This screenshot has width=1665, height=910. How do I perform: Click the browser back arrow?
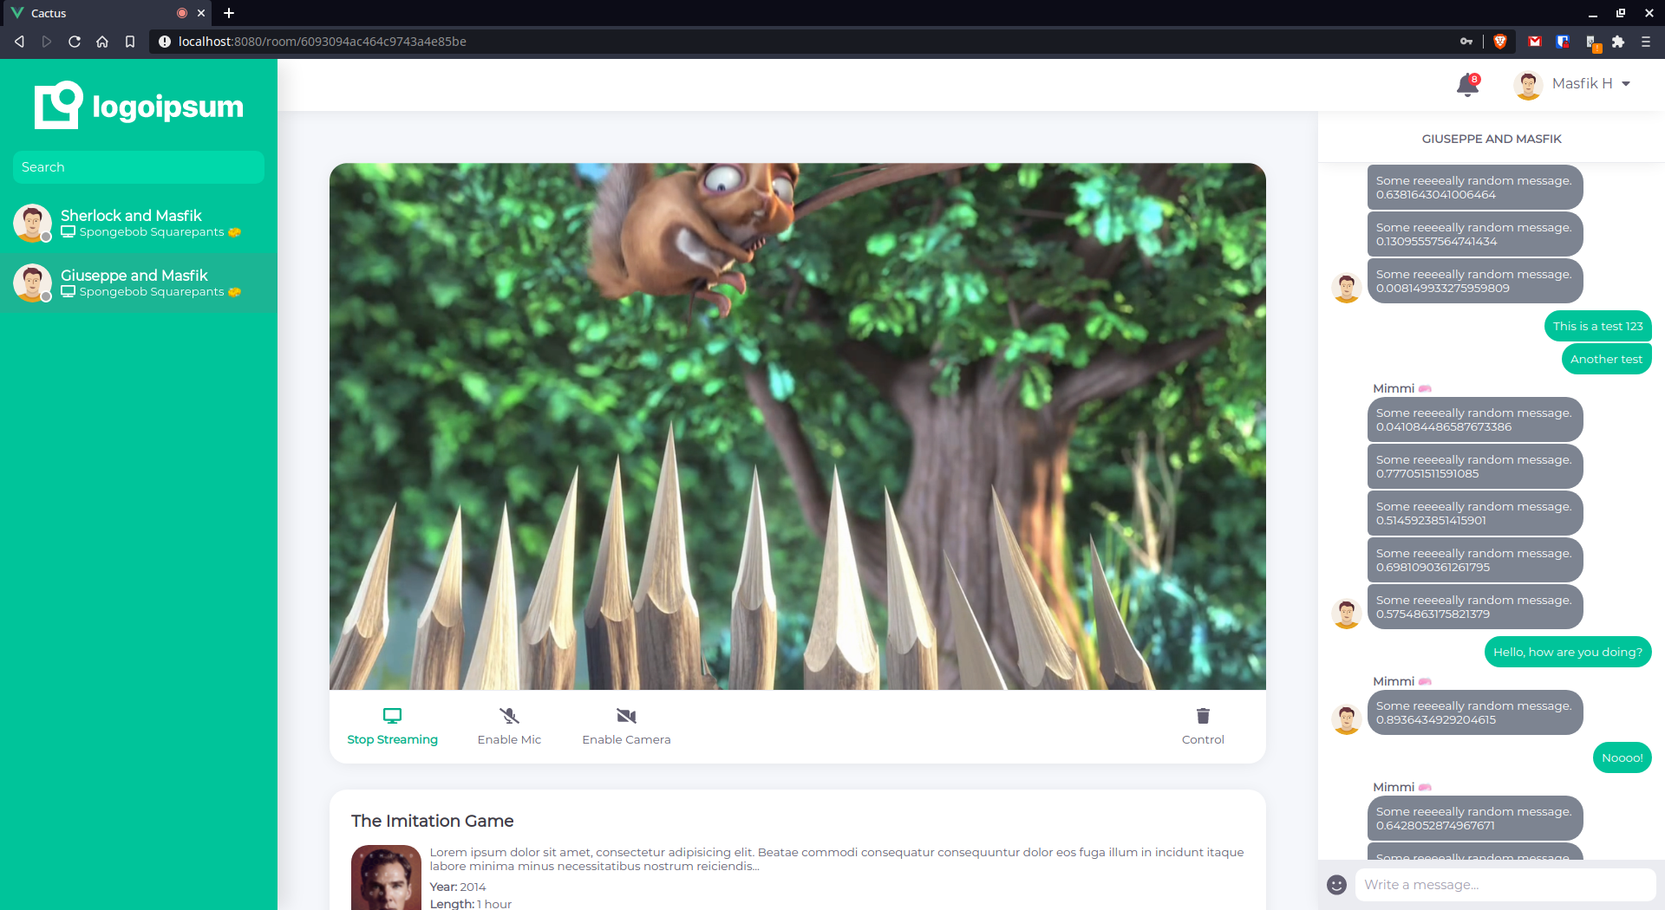pos(19,41)
